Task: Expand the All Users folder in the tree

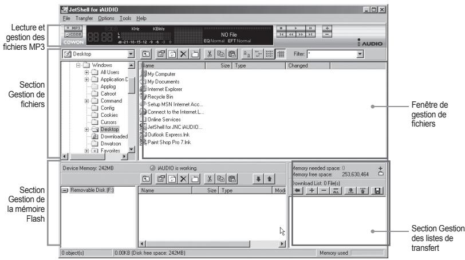Action: [x=87, y=72]
